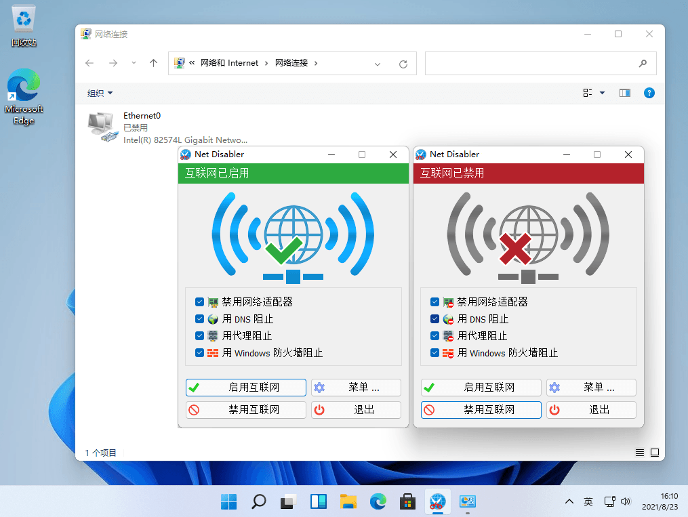
Task: Expand recent locations dropdown arrow
Action: coord(134,63)
